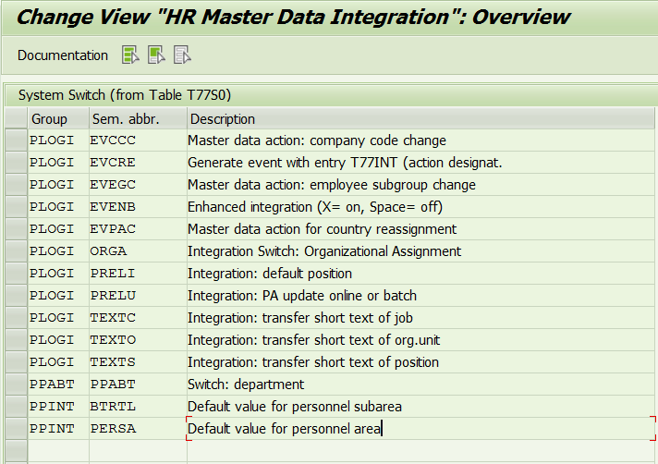Click the 'Integration: default position' description field
The image size is (658, 464).
click(x=420, y=273)
